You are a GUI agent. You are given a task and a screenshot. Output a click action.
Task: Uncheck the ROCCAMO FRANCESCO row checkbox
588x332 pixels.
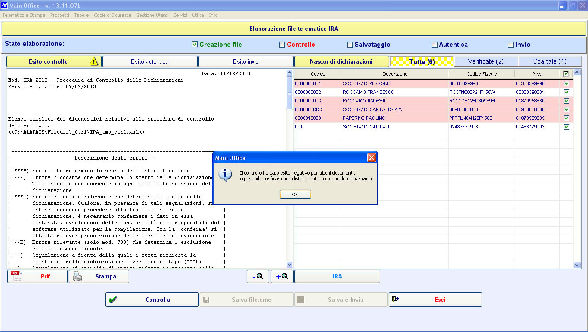click(x=566, y=92)
